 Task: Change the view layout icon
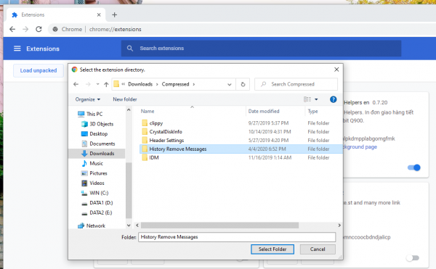point(307,99)
